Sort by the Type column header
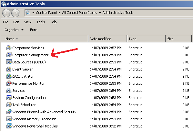 tap(146, 39)
